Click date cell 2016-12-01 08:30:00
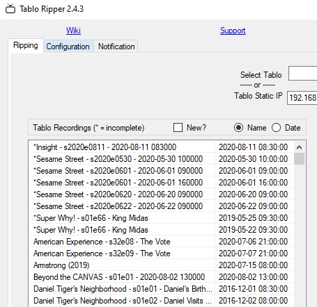Screen dimensions: 317x307 (x=254, y=289)
